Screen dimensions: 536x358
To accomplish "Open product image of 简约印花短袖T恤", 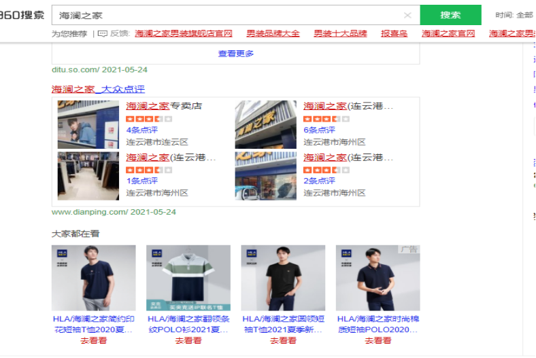I will coord(94,278).
